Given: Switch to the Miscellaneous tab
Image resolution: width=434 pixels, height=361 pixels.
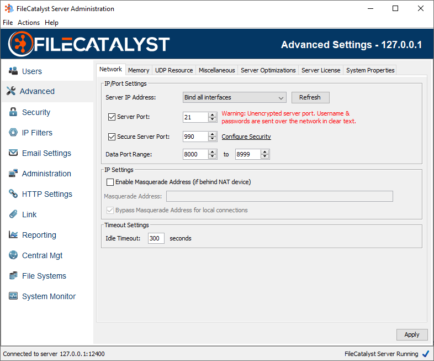Looking at the screenshot, I should point(216,70).
